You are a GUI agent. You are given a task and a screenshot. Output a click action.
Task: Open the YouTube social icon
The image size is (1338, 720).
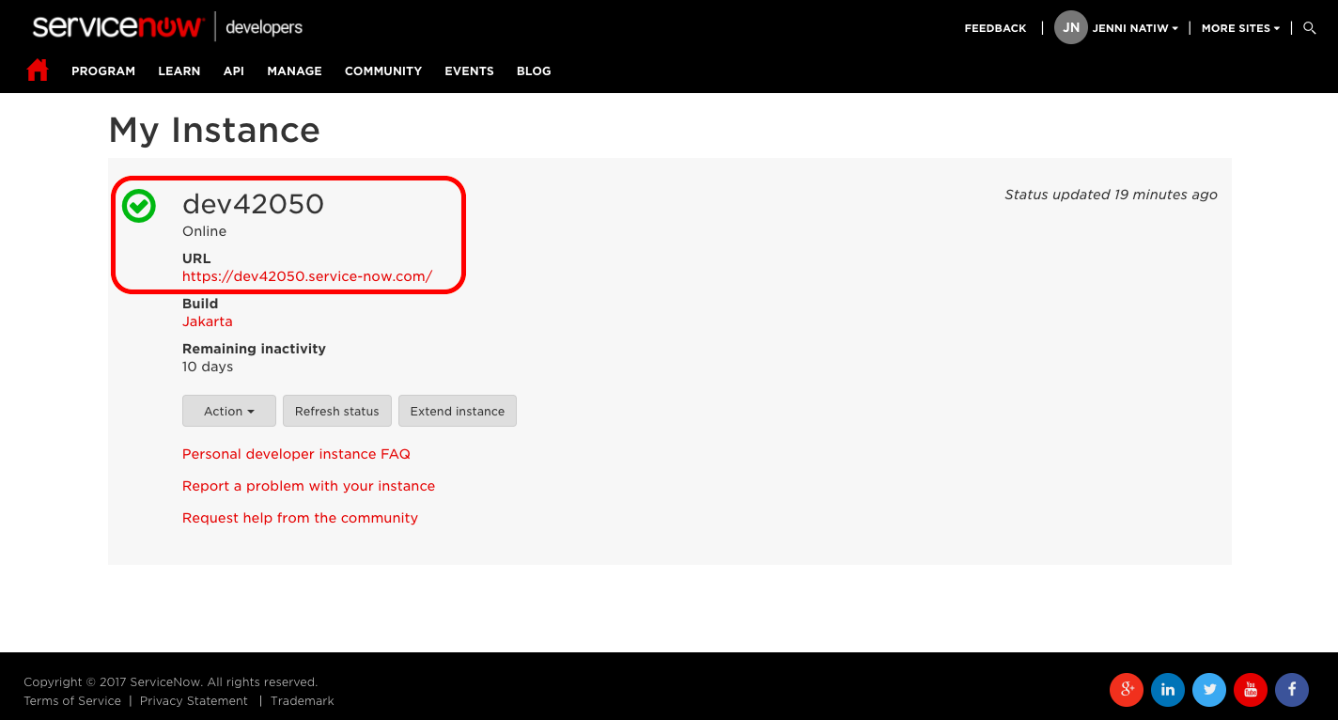[1251, 690]
